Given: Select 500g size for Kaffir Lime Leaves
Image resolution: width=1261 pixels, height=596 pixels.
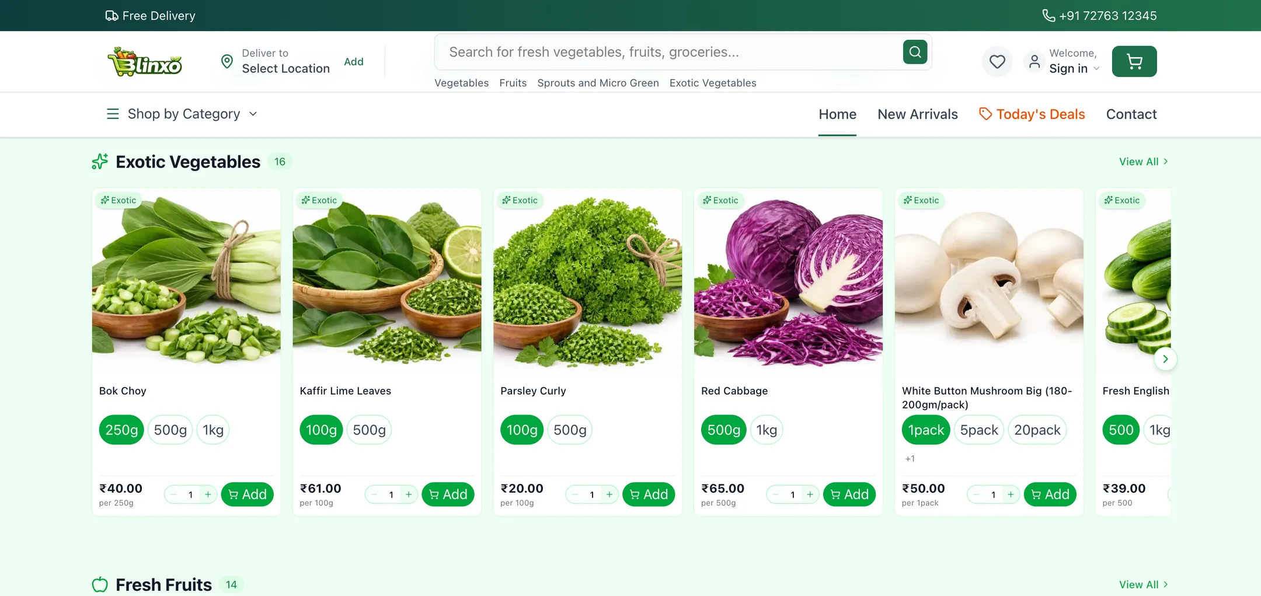Looking at the screenshot, I should [370, 430].
